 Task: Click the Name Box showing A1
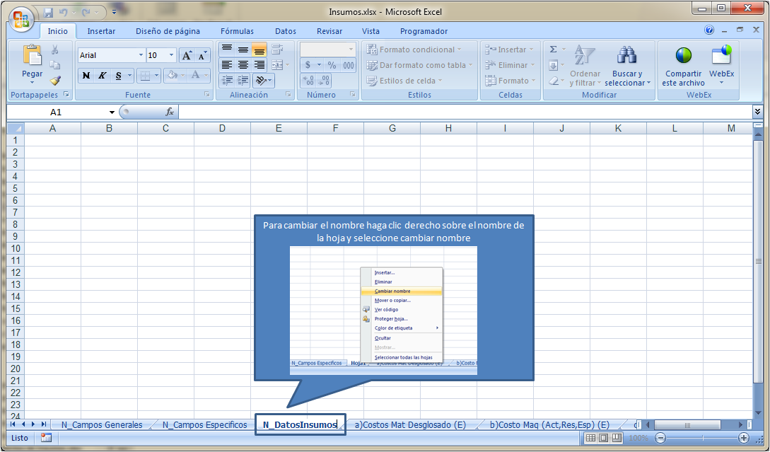[56, 112]
